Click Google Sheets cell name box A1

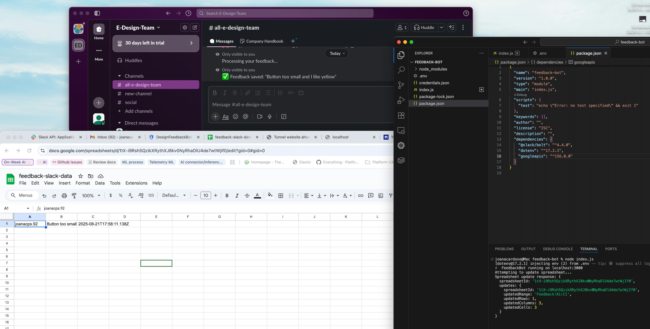pos(17,208)
